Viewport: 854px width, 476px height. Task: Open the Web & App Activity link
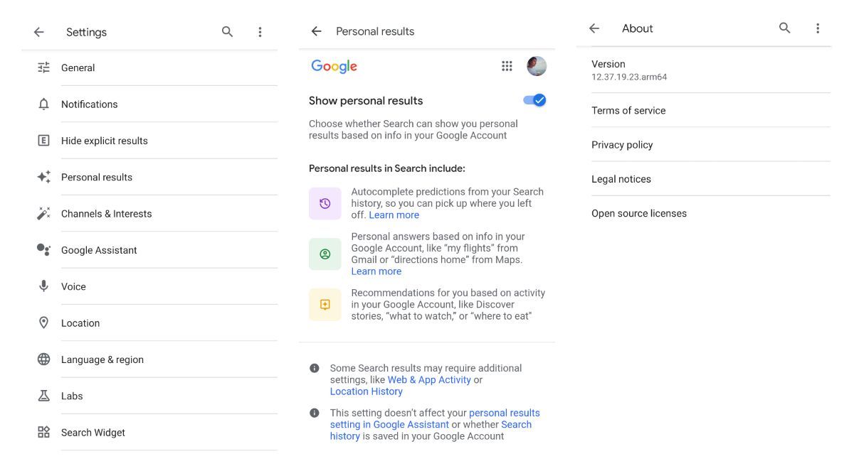coord(428,379)
